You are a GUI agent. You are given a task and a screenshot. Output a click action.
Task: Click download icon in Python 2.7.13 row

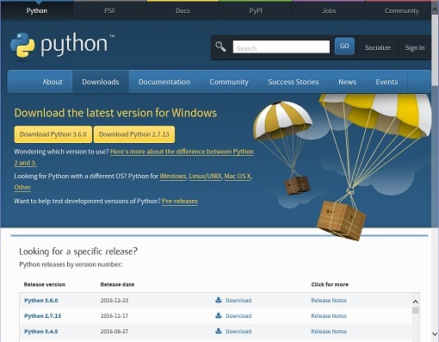(x=219, y=315)
